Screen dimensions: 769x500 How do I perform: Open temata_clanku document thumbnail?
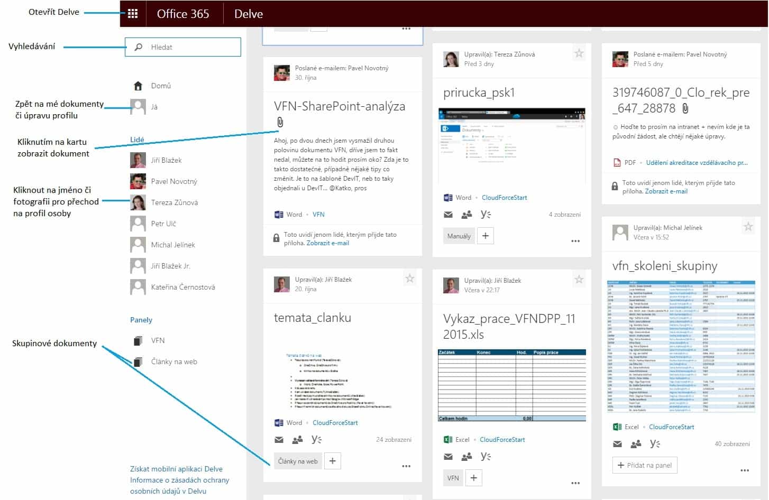coord(343,381)
